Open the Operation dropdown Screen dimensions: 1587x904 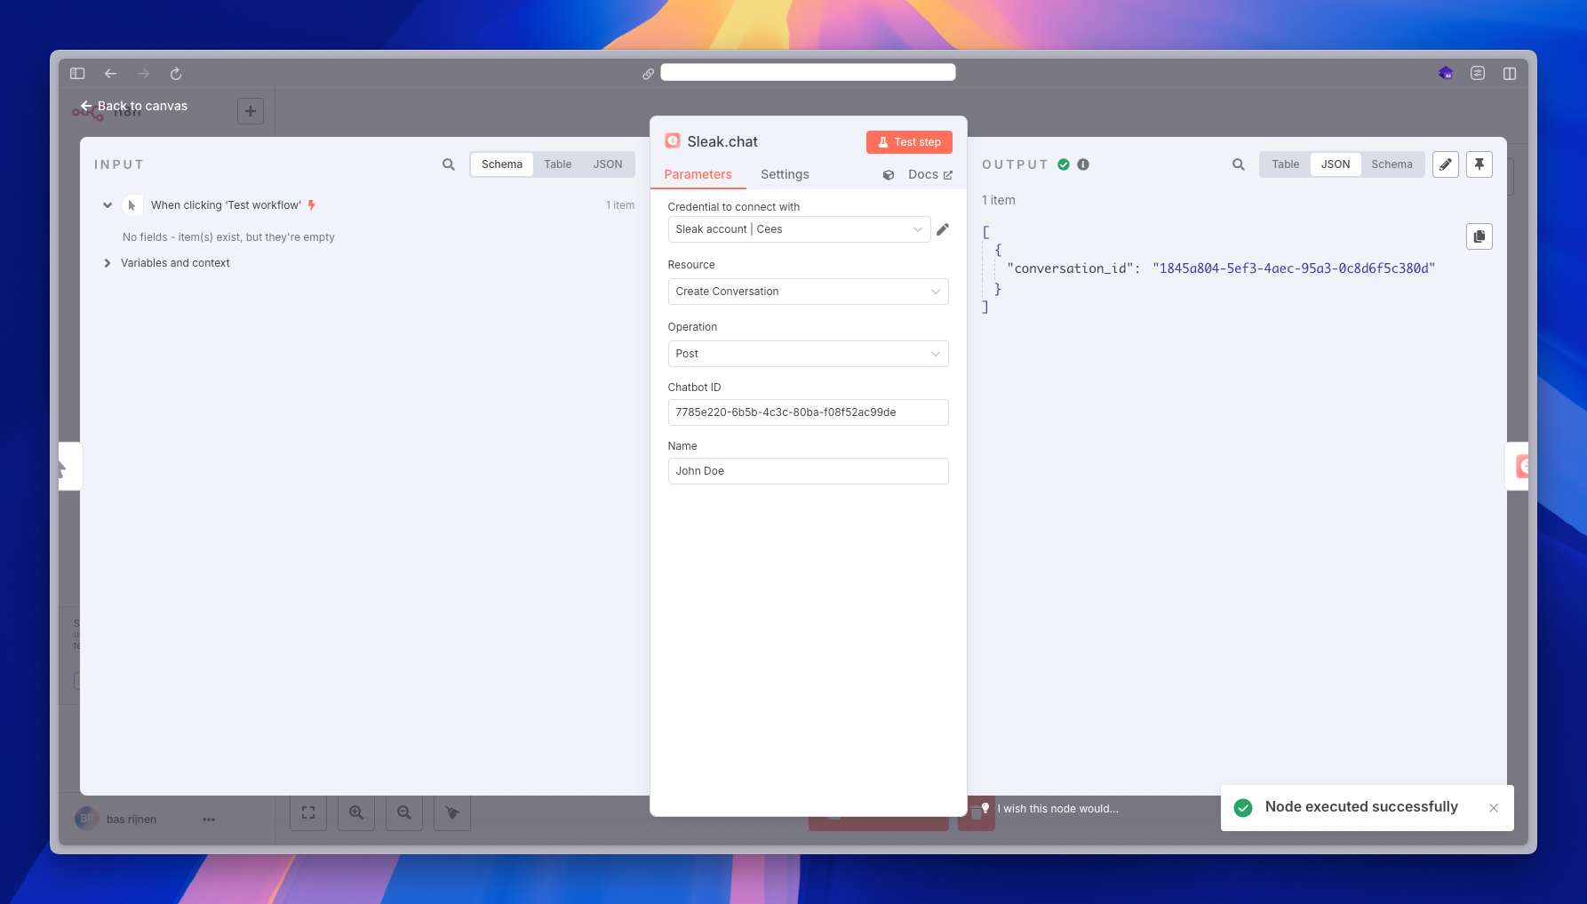(808, 354)
